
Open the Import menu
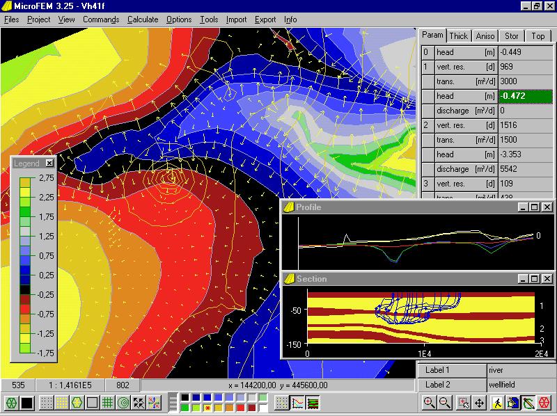coord(236,19)
